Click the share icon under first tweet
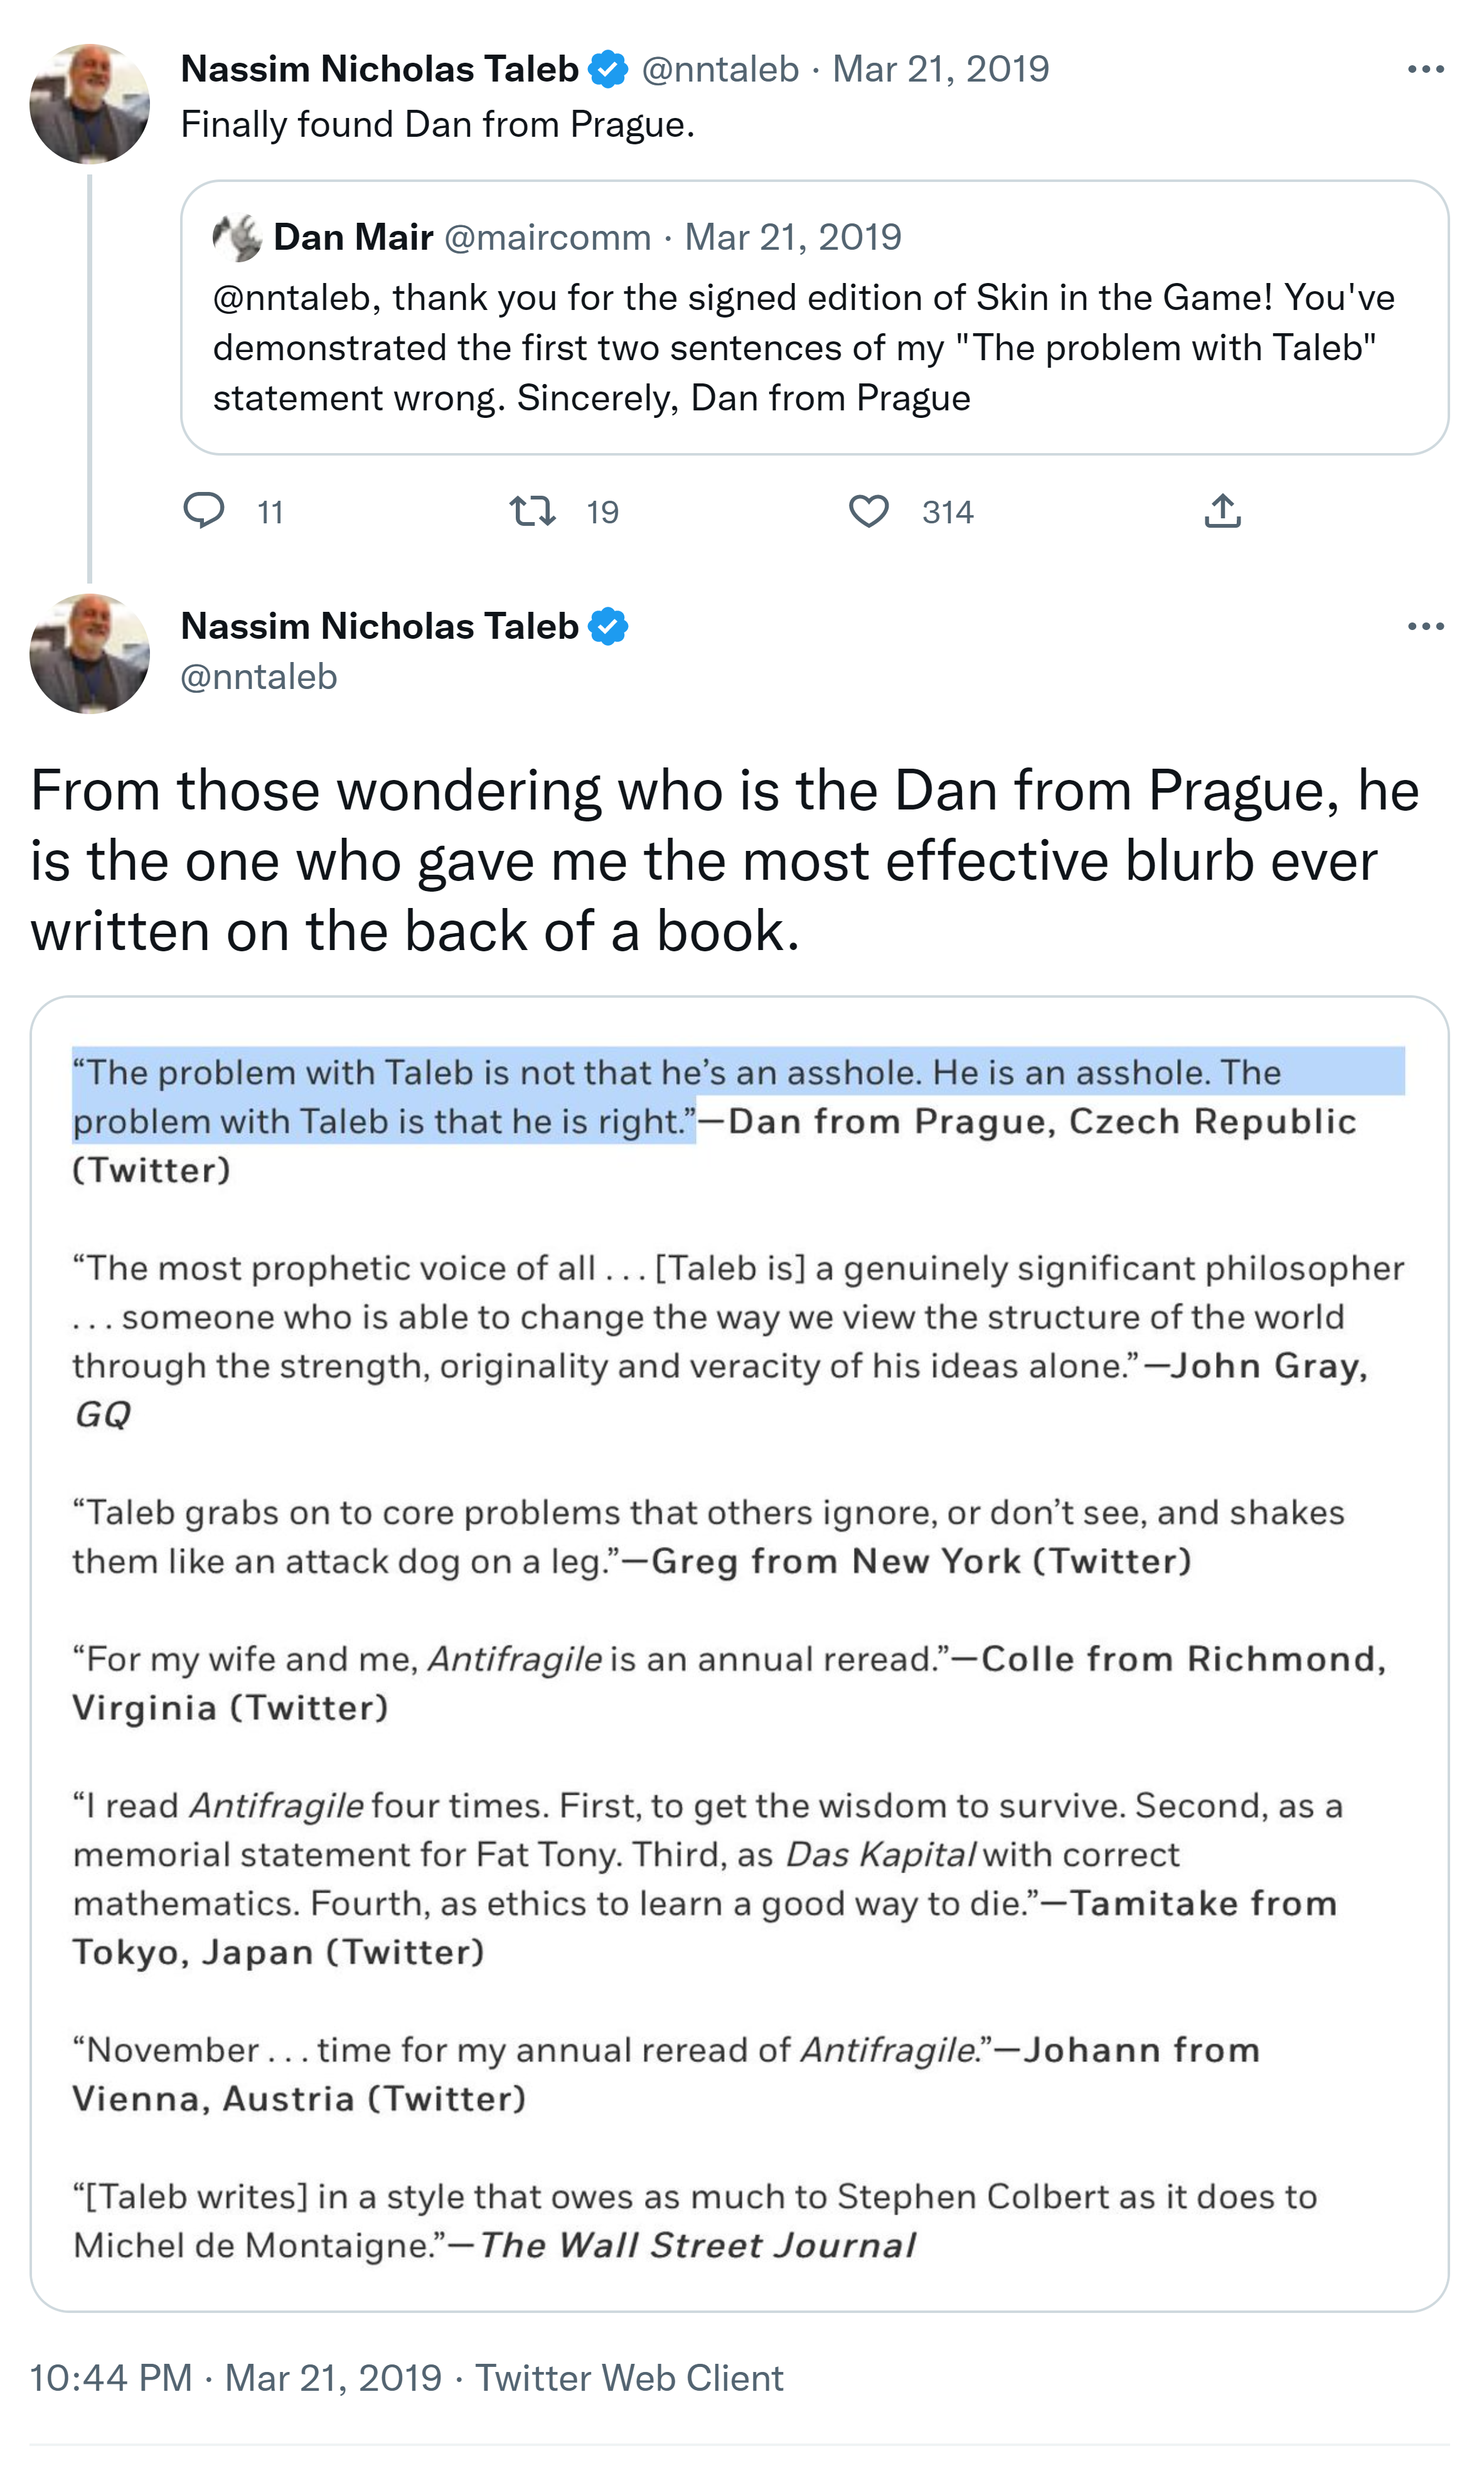The image size is (1484, 2473). (x=1222, y=511)
